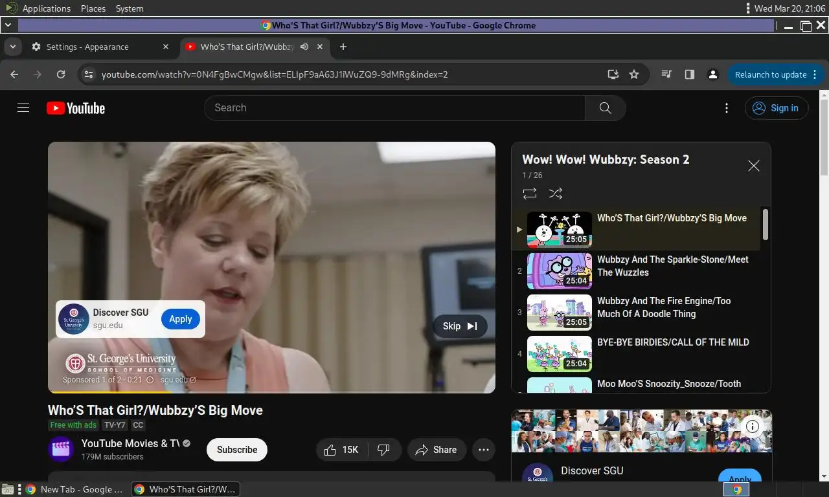Screen dimensions: 829x497
Task: Click the search magnifier button
Action: tap(606, 108)
